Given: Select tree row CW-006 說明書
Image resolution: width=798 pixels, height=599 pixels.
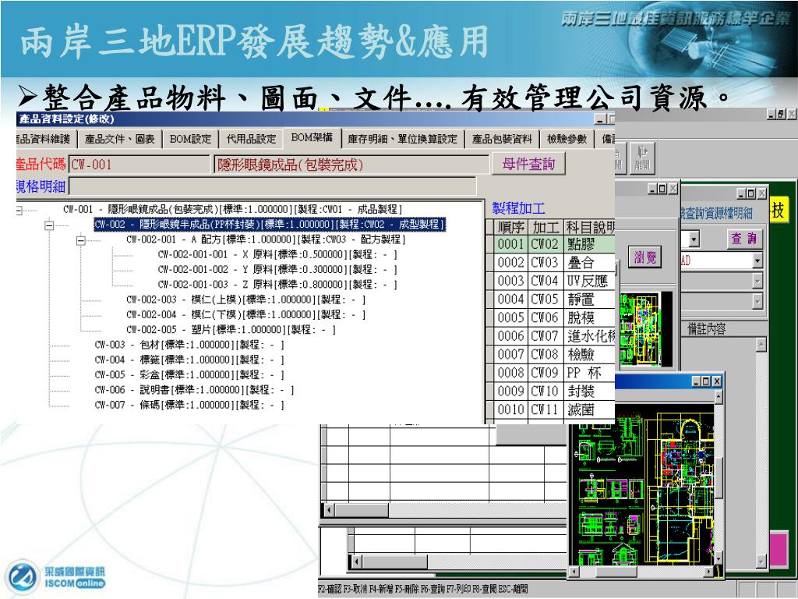Looking at the screenshot, I should point(194,390).
